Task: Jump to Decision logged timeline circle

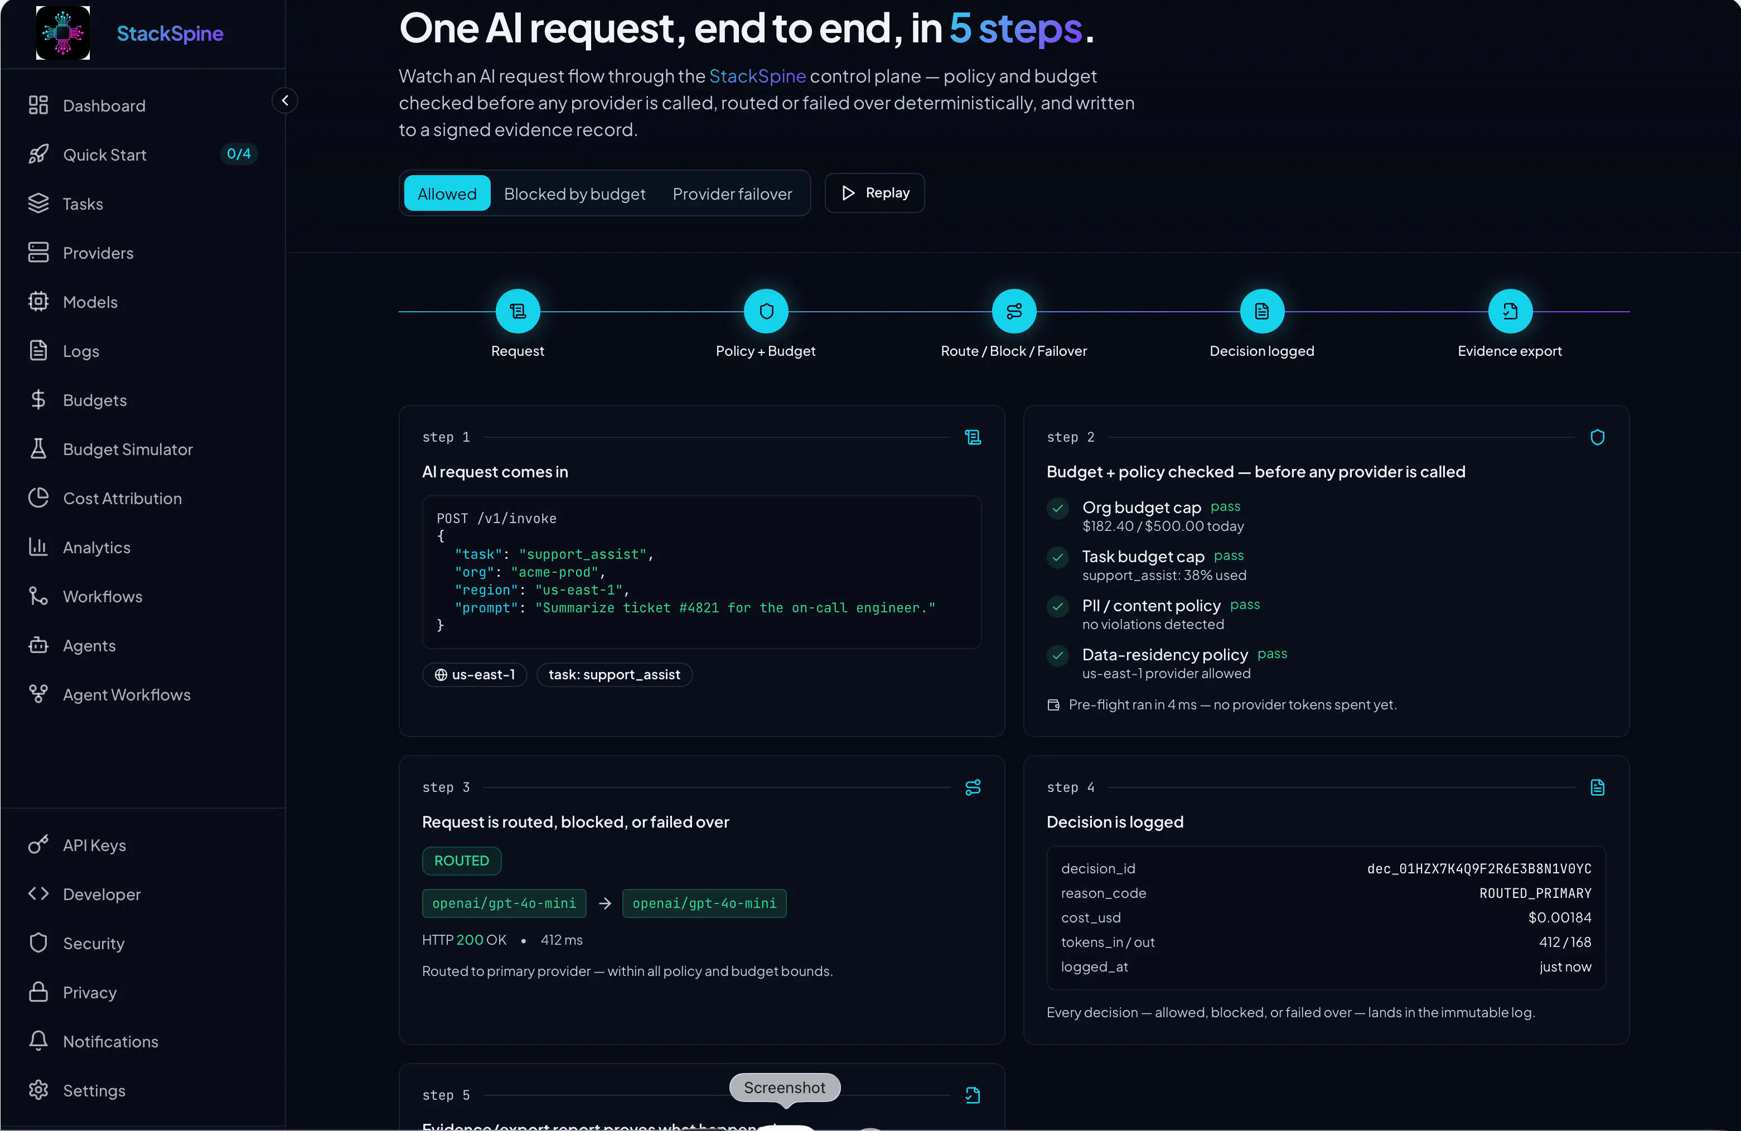Action: [1262, 311]
